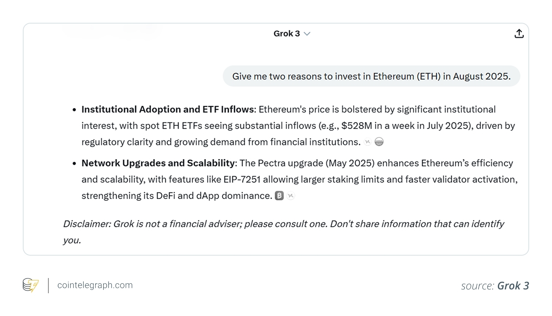Click the share/upload icon in the header
This screenshot has width=552, height=316.
click(x=519, y=34)
